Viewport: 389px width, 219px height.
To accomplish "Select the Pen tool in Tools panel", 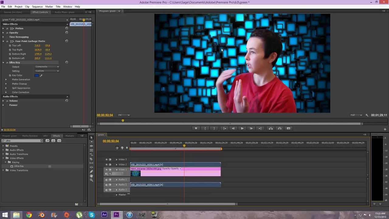I will 91,172.
